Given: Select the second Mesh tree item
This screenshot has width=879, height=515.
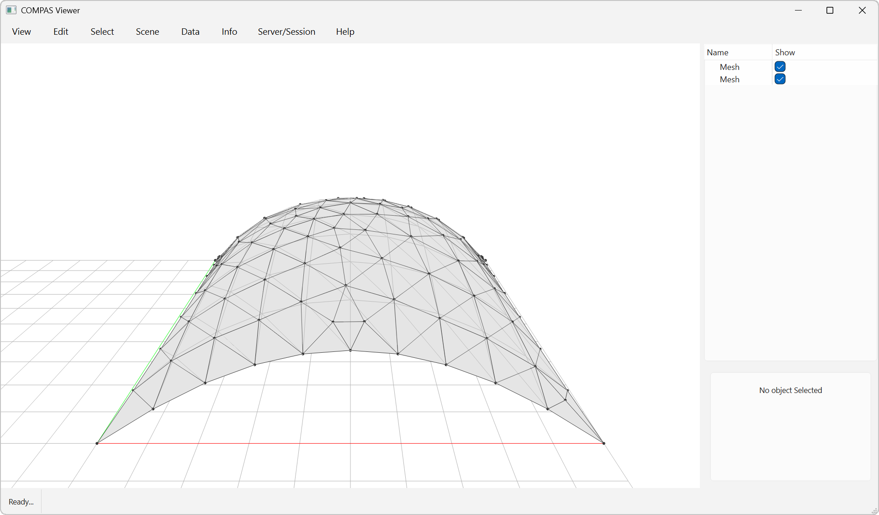Looking at the screenshot, I should 729,80.
